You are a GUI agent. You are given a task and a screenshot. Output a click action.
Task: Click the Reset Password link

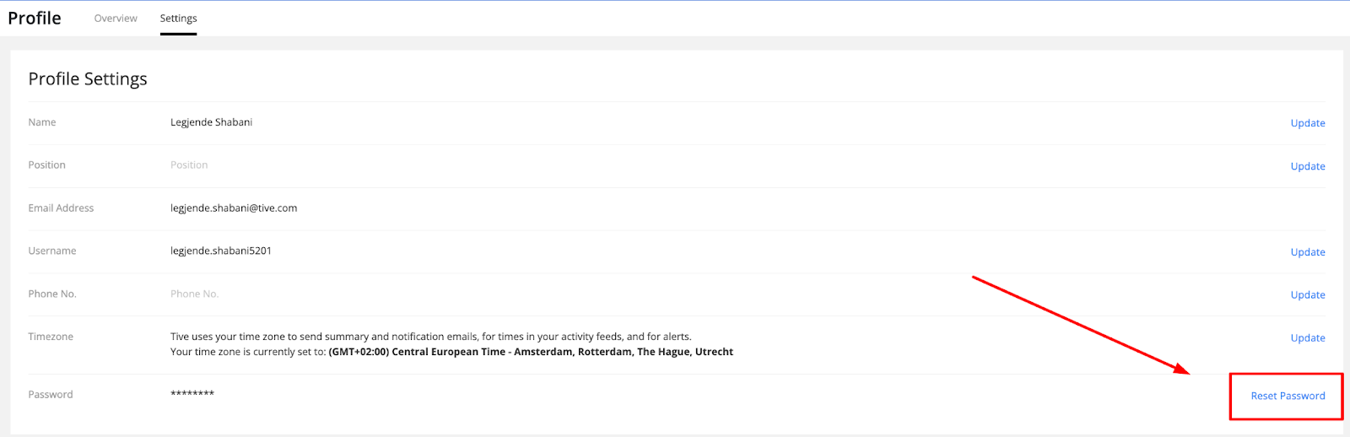point(1288,396)
